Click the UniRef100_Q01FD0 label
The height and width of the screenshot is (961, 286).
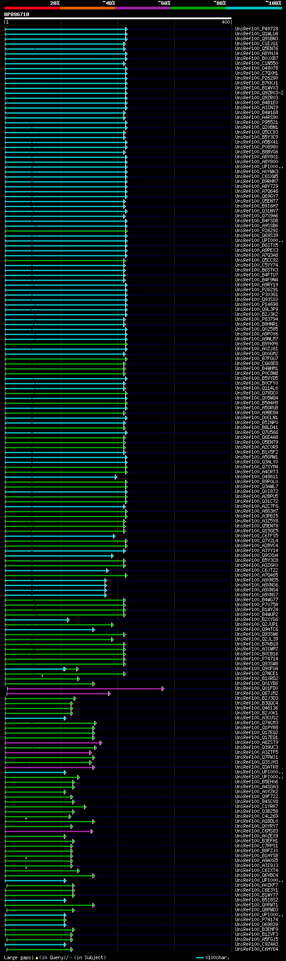pyautogui.click(x=257, y=688)
